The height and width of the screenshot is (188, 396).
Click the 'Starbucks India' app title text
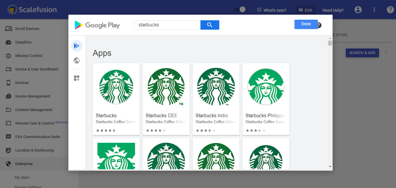click(212, 116)
